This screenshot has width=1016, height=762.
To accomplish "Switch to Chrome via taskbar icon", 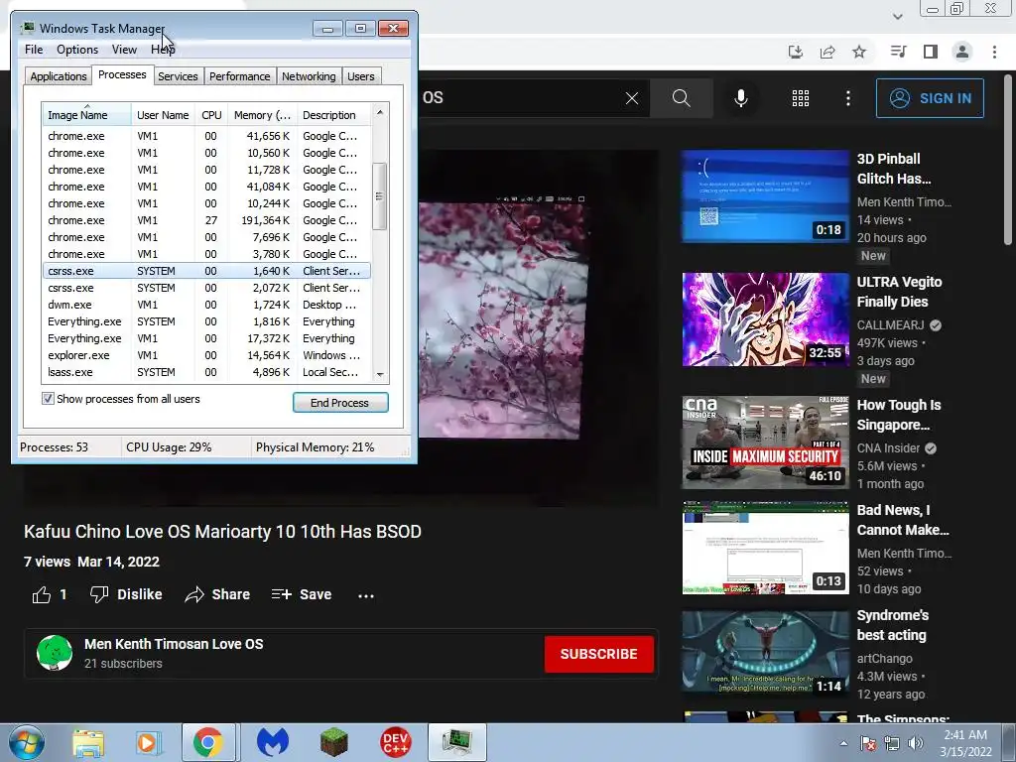I will click(x=208, y=742).
